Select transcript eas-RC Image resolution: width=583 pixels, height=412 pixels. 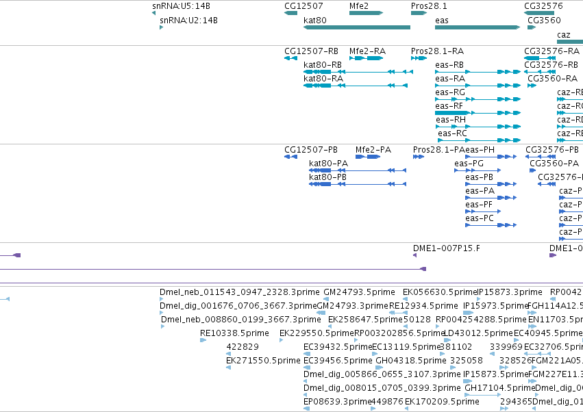pos(480,140)
